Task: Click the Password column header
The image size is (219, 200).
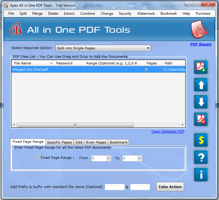Action: coord(69,63)
